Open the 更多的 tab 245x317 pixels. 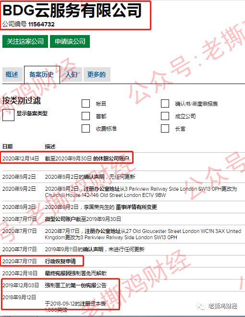click(97, 74)
